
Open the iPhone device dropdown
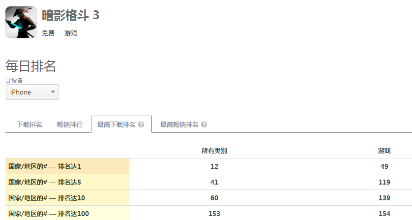pos(32,92)
